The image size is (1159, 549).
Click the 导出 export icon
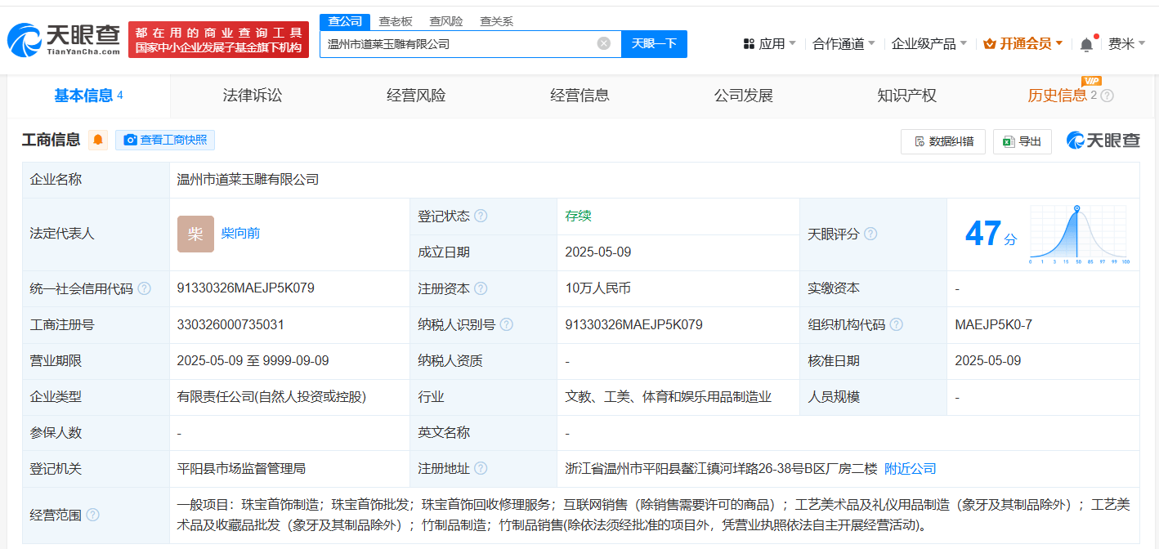1010,141
